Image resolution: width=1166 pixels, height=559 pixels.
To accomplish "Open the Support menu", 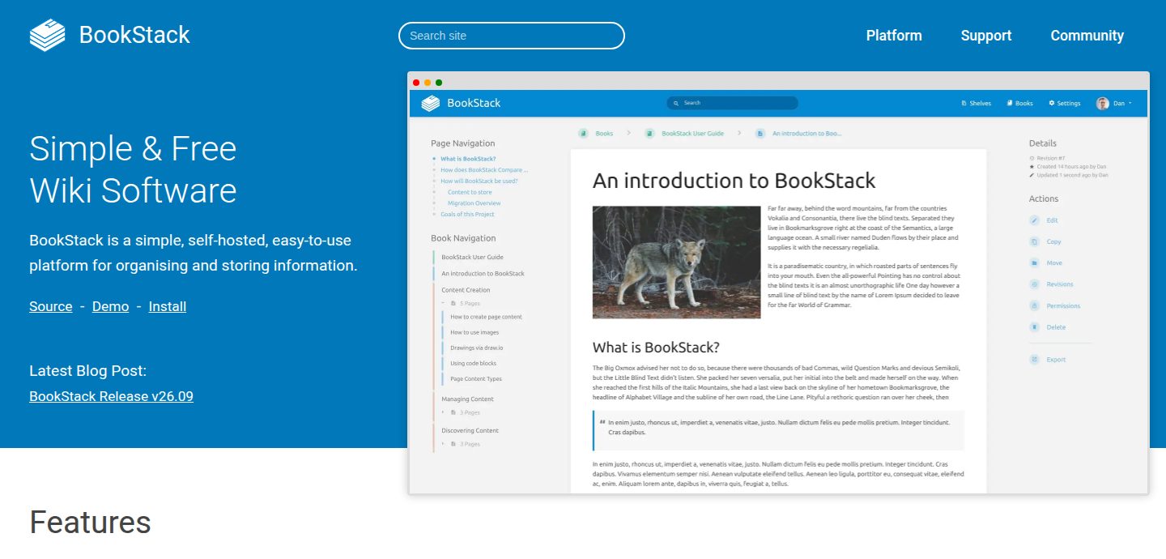I will coord(986,36).
